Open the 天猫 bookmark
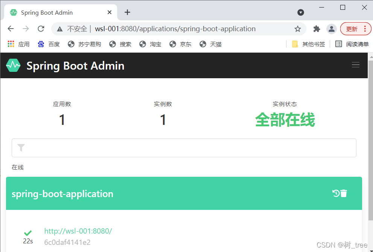 (x=210, y=44)
